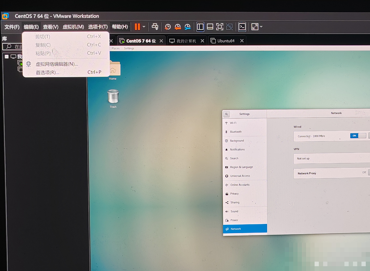Open the console view toolbar icon
Image resolution: width=370 pixels, height=271 pixels.
point(242,27)
